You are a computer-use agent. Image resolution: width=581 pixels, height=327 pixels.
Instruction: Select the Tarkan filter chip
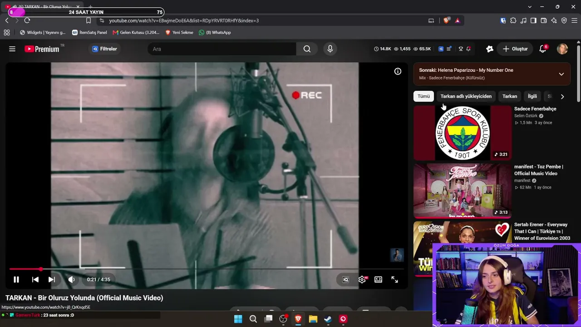click(510, 96)
